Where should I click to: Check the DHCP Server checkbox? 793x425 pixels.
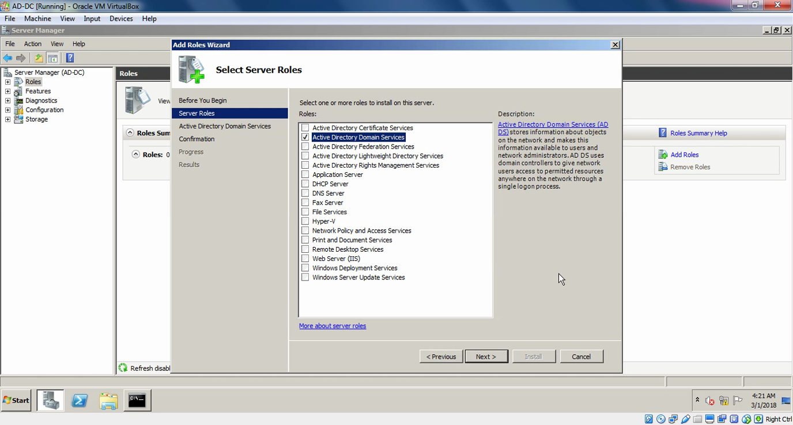(305, 184)
